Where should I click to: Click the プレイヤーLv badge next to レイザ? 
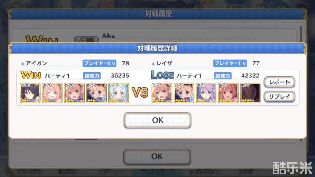(230, 63)
